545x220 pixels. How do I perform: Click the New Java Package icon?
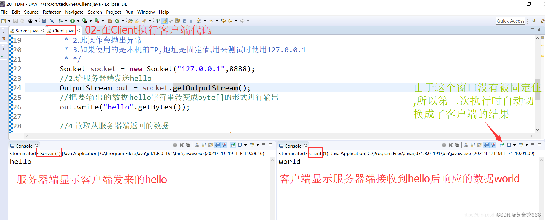coord(110,21)
